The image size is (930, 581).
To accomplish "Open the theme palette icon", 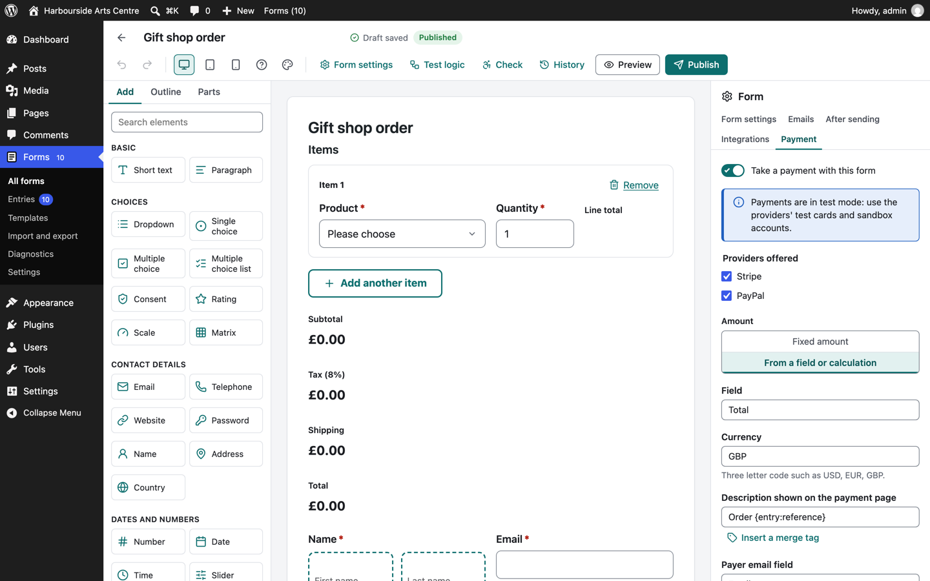I will pos(287,65).
